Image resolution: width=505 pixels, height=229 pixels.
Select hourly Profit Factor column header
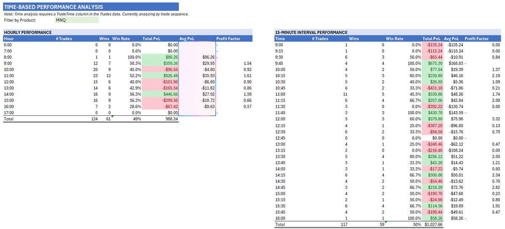228,39
